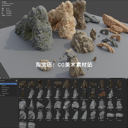The image size is (128, 128).
Task: Select the RC1.001 asset thumbnail
Action: click(x=119, y=105)
